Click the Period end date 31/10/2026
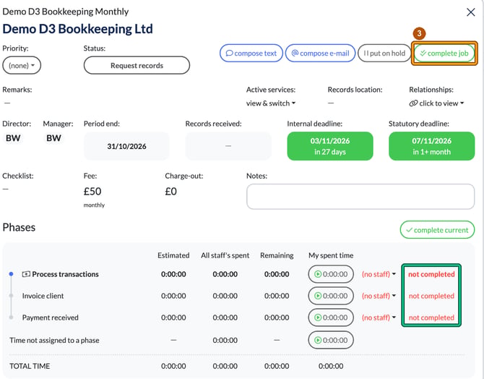Screen dimensions: 484x379 tap(126, 146)
